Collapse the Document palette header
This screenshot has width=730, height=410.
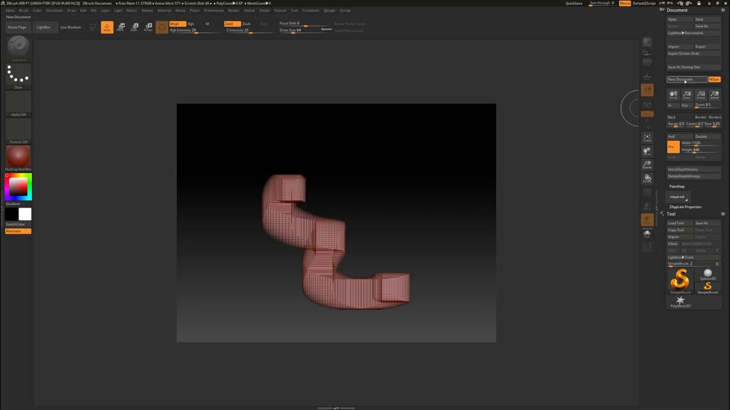[678, 10]
